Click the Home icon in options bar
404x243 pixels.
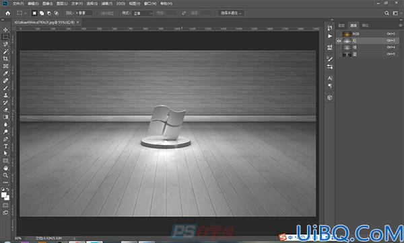(x=7, y=13)
